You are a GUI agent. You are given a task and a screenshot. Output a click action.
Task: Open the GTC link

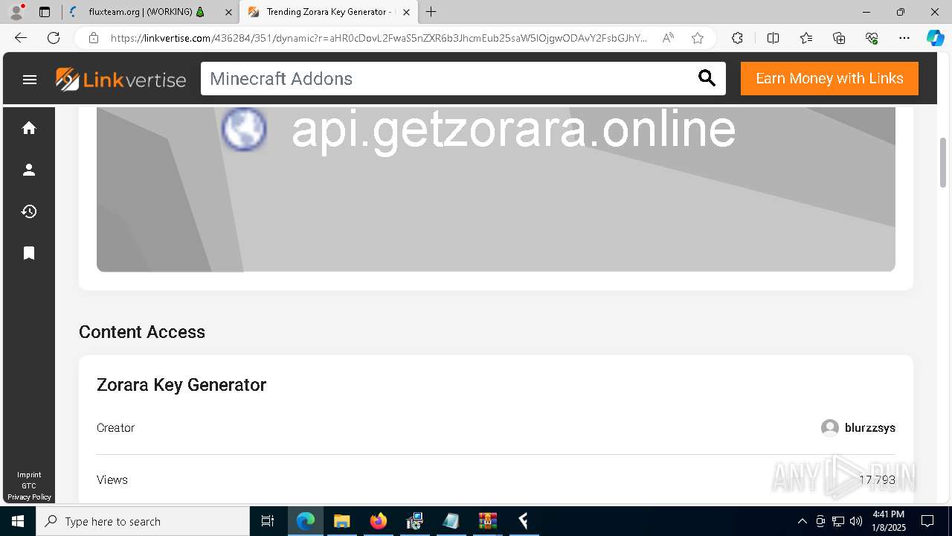[x=29, y=486]
